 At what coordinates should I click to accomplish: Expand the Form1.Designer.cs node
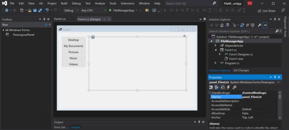(220, 54)
